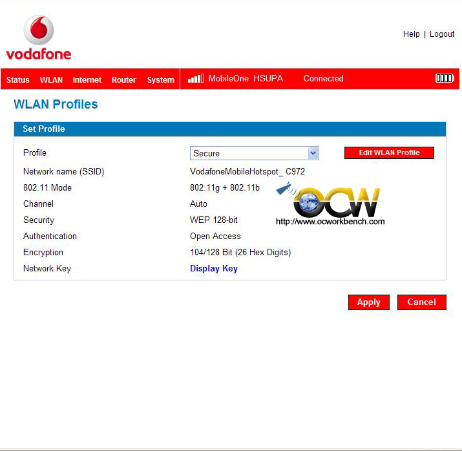This screenshot has width=462, height=451.
Task: Open the Profile dropdown arrow
Action: [x=313, y=153]
